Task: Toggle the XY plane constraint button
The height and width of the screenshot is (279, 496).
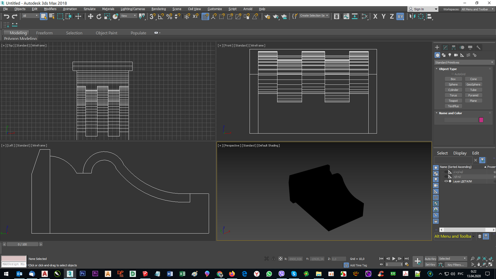Action: click(x=400, y=16)
